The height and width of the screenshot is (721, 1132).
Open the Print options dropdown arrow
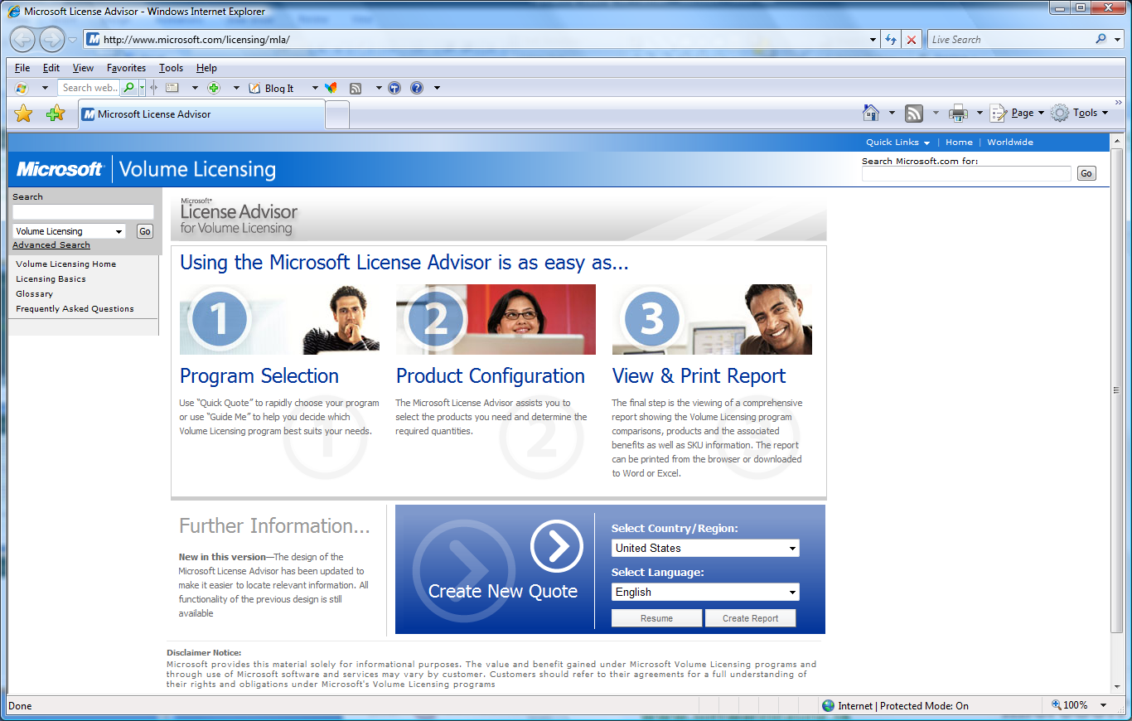980,113
